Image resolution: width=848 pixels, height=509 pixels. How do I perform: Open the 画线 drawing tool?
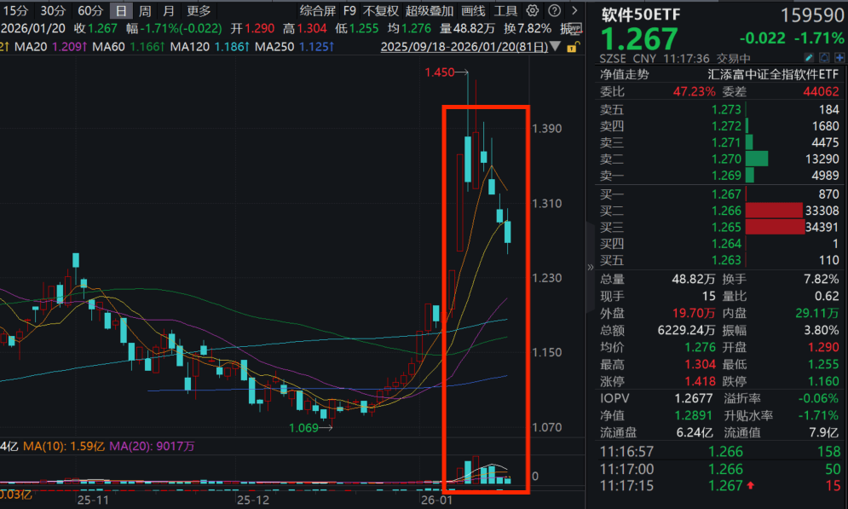pyautogui.click(x=474, y=11)
